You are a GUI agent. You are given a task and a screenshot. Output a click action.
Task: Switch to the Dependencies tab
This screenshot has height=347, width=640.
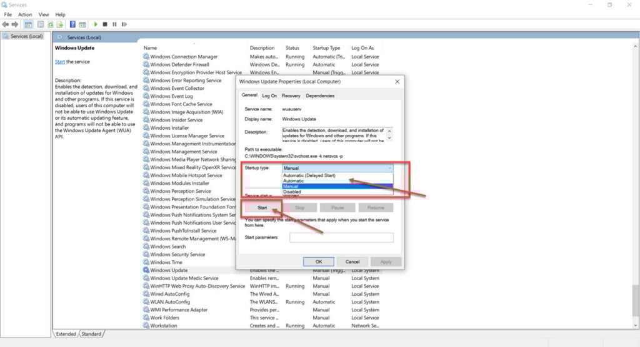[x=320, y=96]
